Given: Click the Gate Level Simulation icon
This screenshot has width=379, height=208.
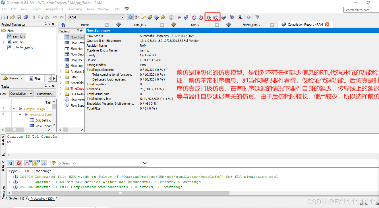Looking at the screenshot, I should coord(216,17).
